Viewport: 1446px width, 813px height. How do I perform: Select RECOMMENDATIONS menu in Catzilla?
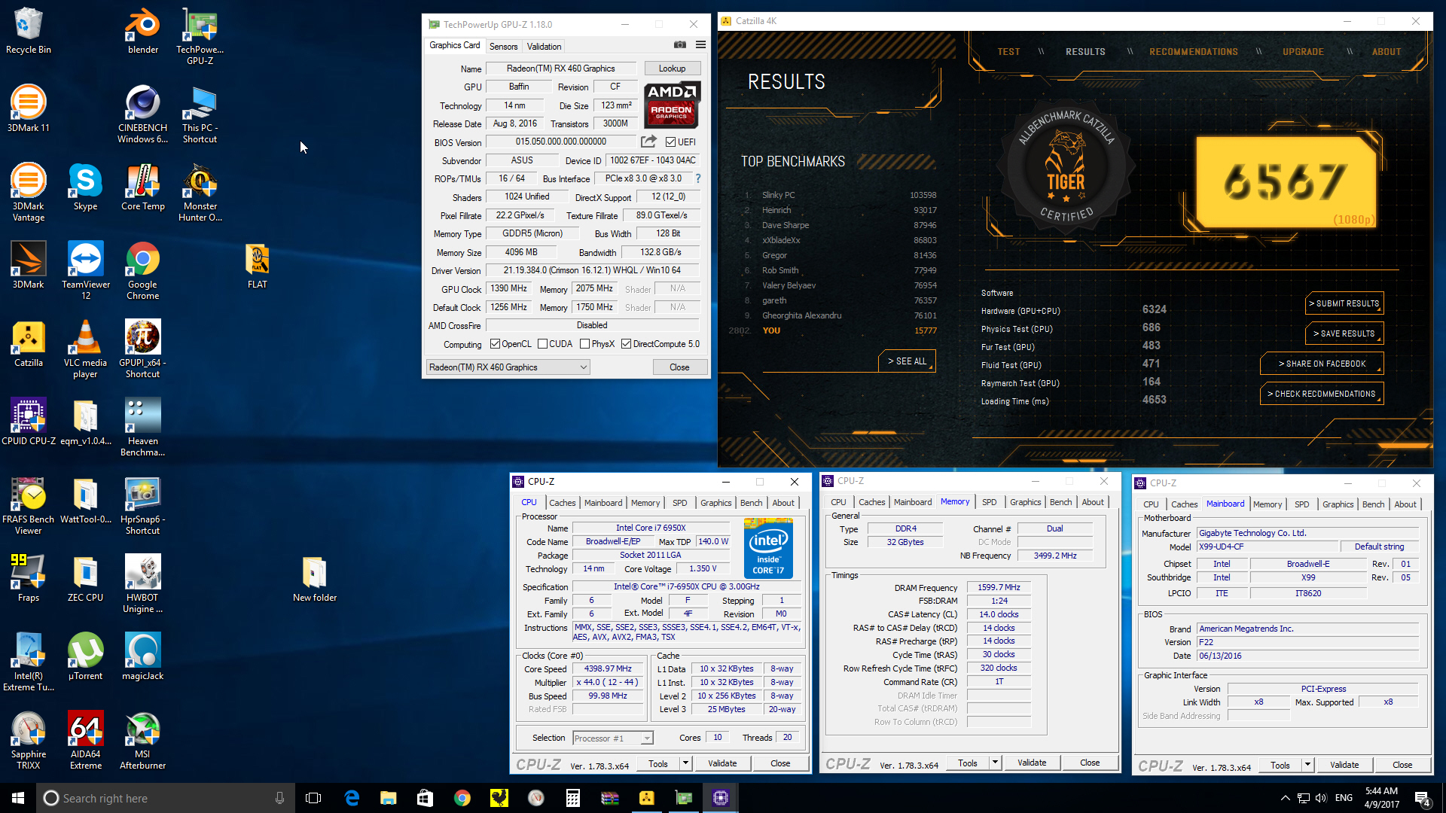coord(1193,52)
